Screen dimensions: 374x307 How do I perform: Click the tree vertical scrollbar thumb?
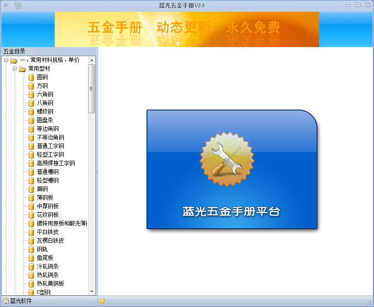coord(92,89)
